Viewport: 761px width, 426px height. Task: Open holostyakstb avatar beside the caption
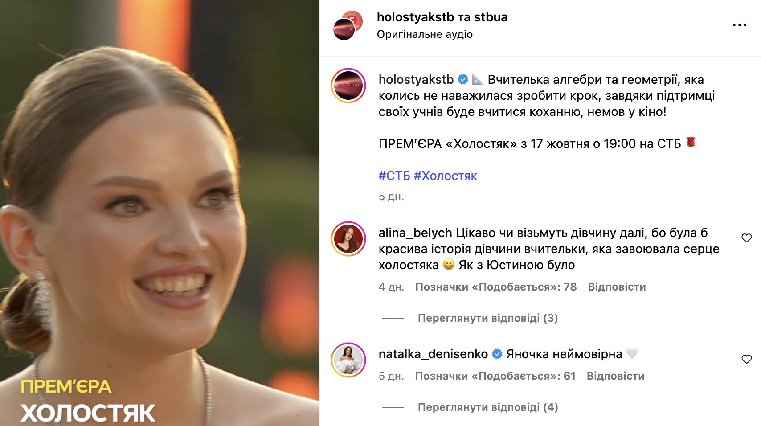[348, 86]
